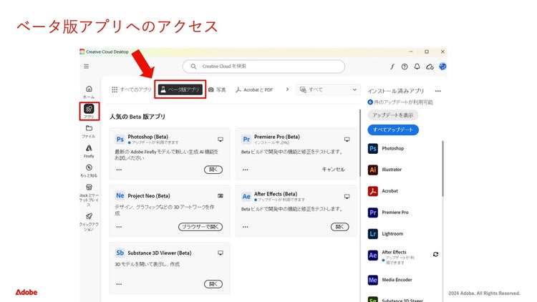The width and height of the screenshot is (537, 302).
Task: Click 開く button for After Effects (Beta)
Action: 339,227
